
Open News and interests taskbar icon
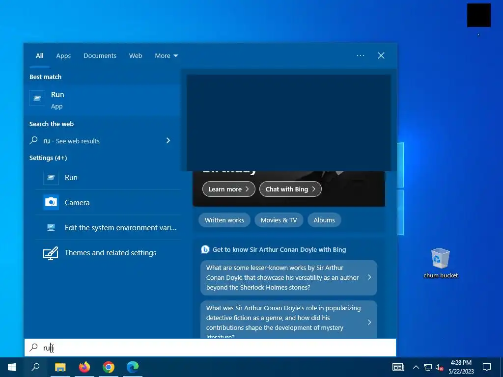pyautogui.click(x=398, y=367)
